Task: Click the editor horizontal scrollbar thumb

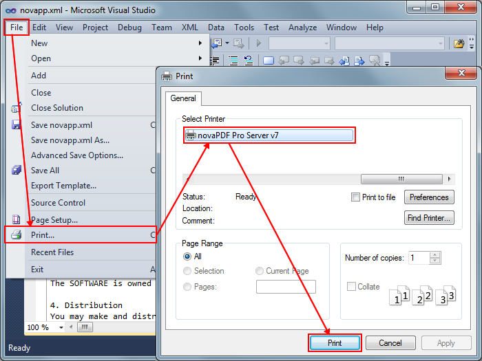Action: 85,327
